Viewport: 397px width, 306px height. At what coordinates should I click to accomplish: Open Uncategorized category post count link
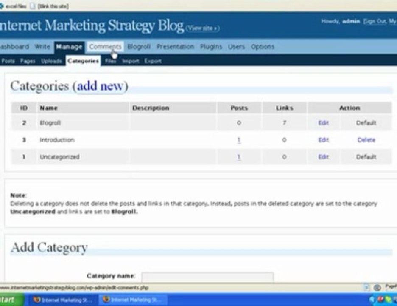pyautogui.click(x=239, y=157)
